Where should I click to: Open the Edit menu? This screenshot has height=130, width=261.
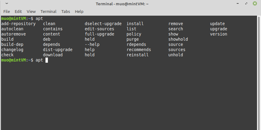[18, 11]
